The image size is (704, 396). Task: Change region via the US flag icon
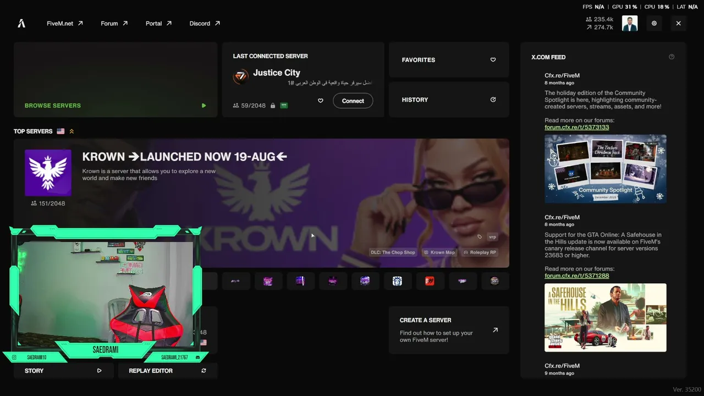(x=61, y=131)
